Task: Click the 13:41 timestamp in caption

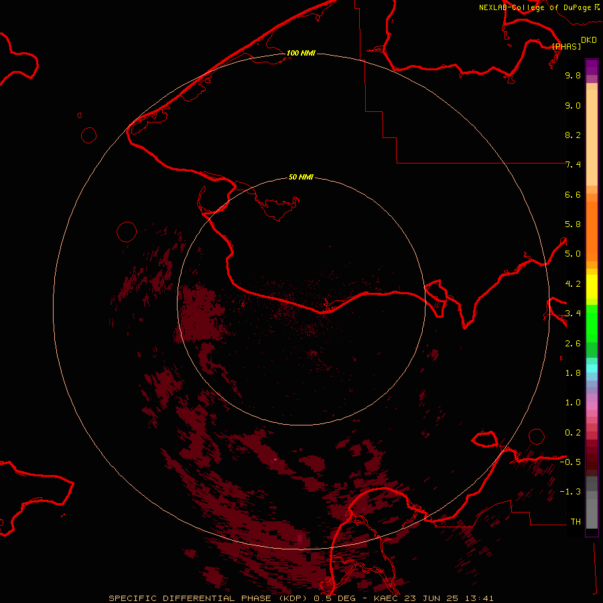Action: click(479, 598)
